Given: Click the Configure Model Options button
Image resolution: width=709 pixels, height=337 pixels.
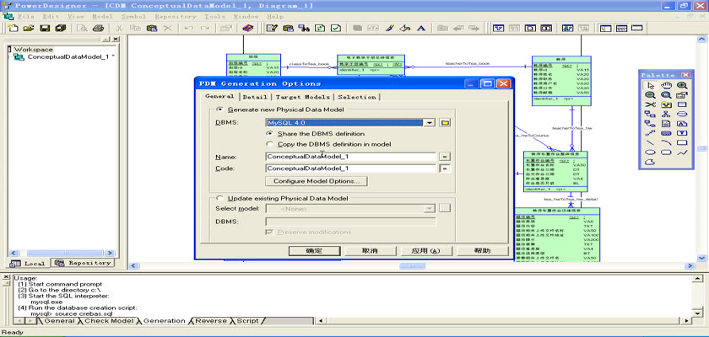Looking at the screenshot, I should (317, 181).
